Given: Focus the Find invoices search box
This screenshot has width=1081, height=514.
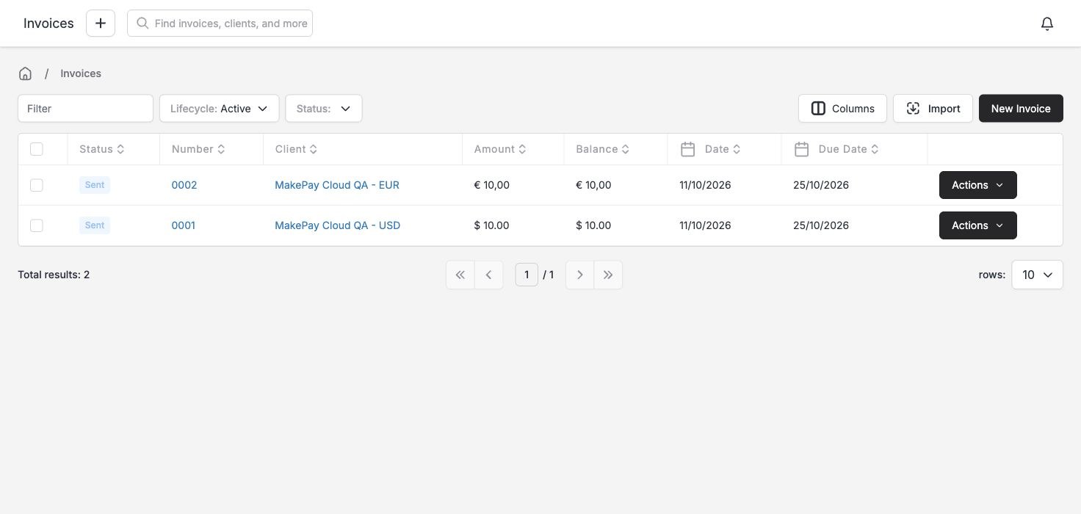Looking at the screenshot, I should tap(220, 23).
